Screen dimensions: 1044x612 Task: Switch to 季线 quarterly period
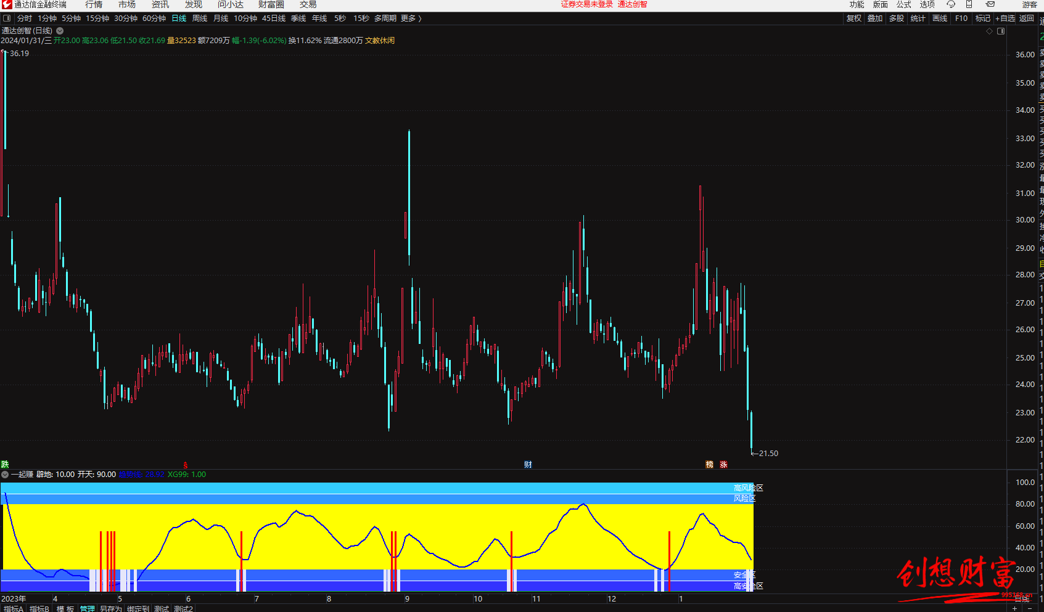[x=298, y=18]
